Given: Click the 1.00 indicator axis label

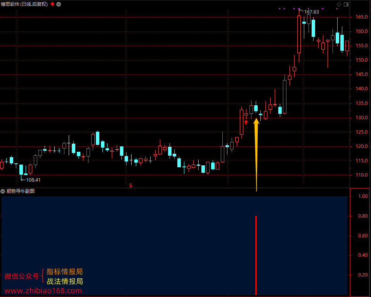Looking at the screenshot, I should tap(363, 196).
